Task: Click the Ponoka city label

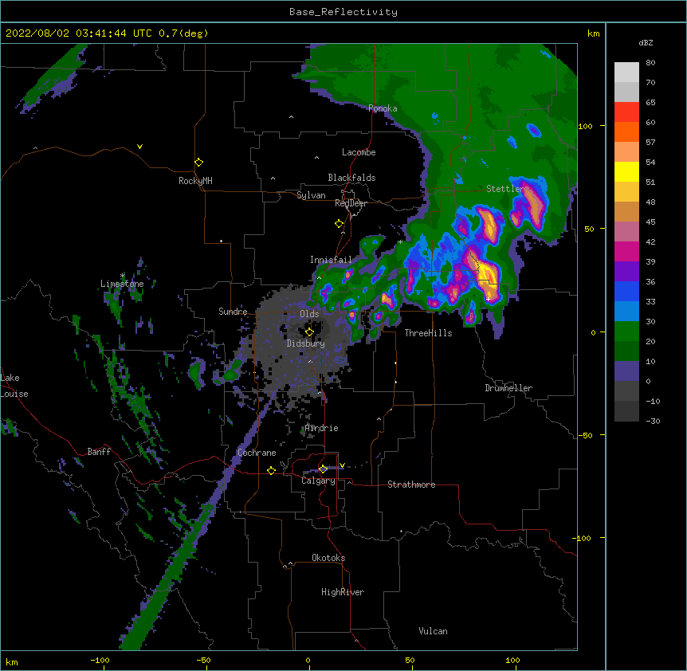Action: tap(383, 108)
